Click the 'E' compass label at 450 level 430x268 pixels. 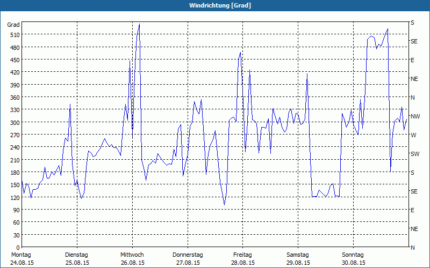point(412,60)
